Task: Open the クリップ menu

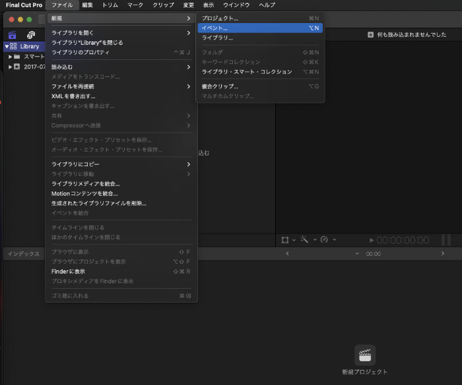Action: (x=163, y=5)
